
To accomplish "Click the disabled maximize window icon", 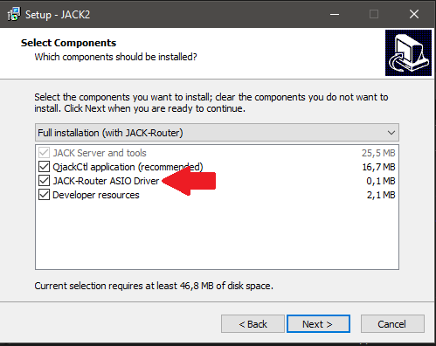I will [374, 14].
